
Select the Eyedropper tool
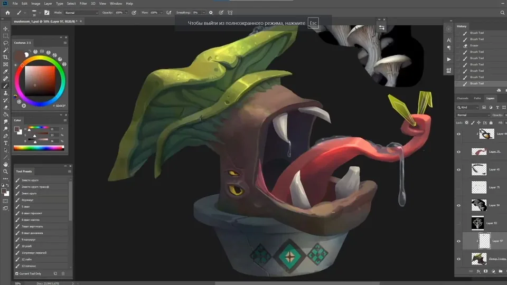[x=5, y=71]
